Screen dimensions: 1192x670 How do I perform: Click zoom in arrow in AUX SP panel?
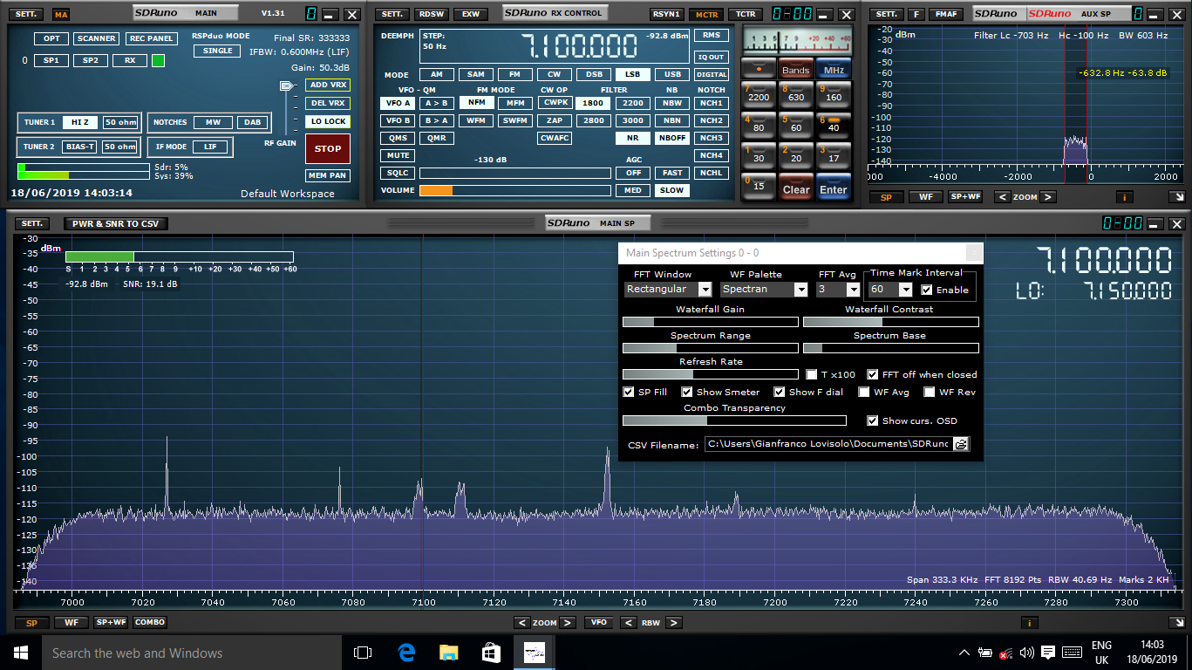point(1048,197)
